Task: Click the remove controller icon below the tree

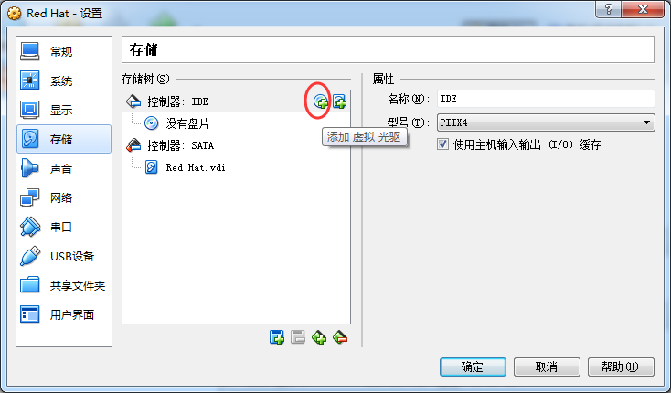Action: point(340,337)
